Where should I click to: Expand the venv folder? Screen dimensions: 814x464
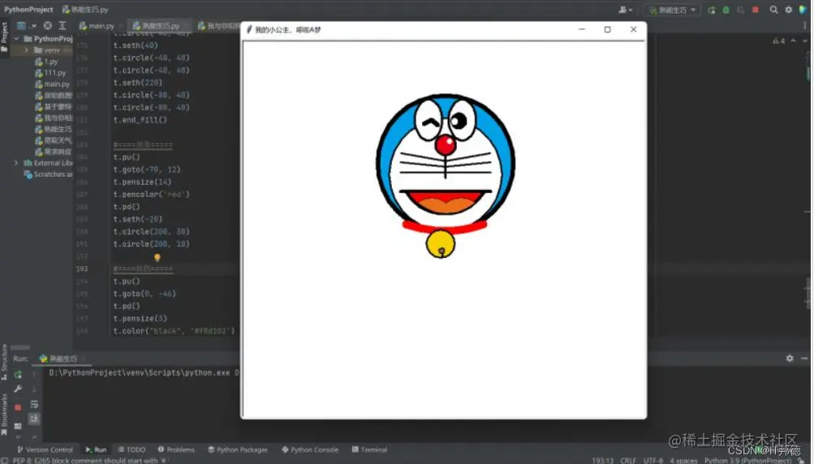(26, 50)
